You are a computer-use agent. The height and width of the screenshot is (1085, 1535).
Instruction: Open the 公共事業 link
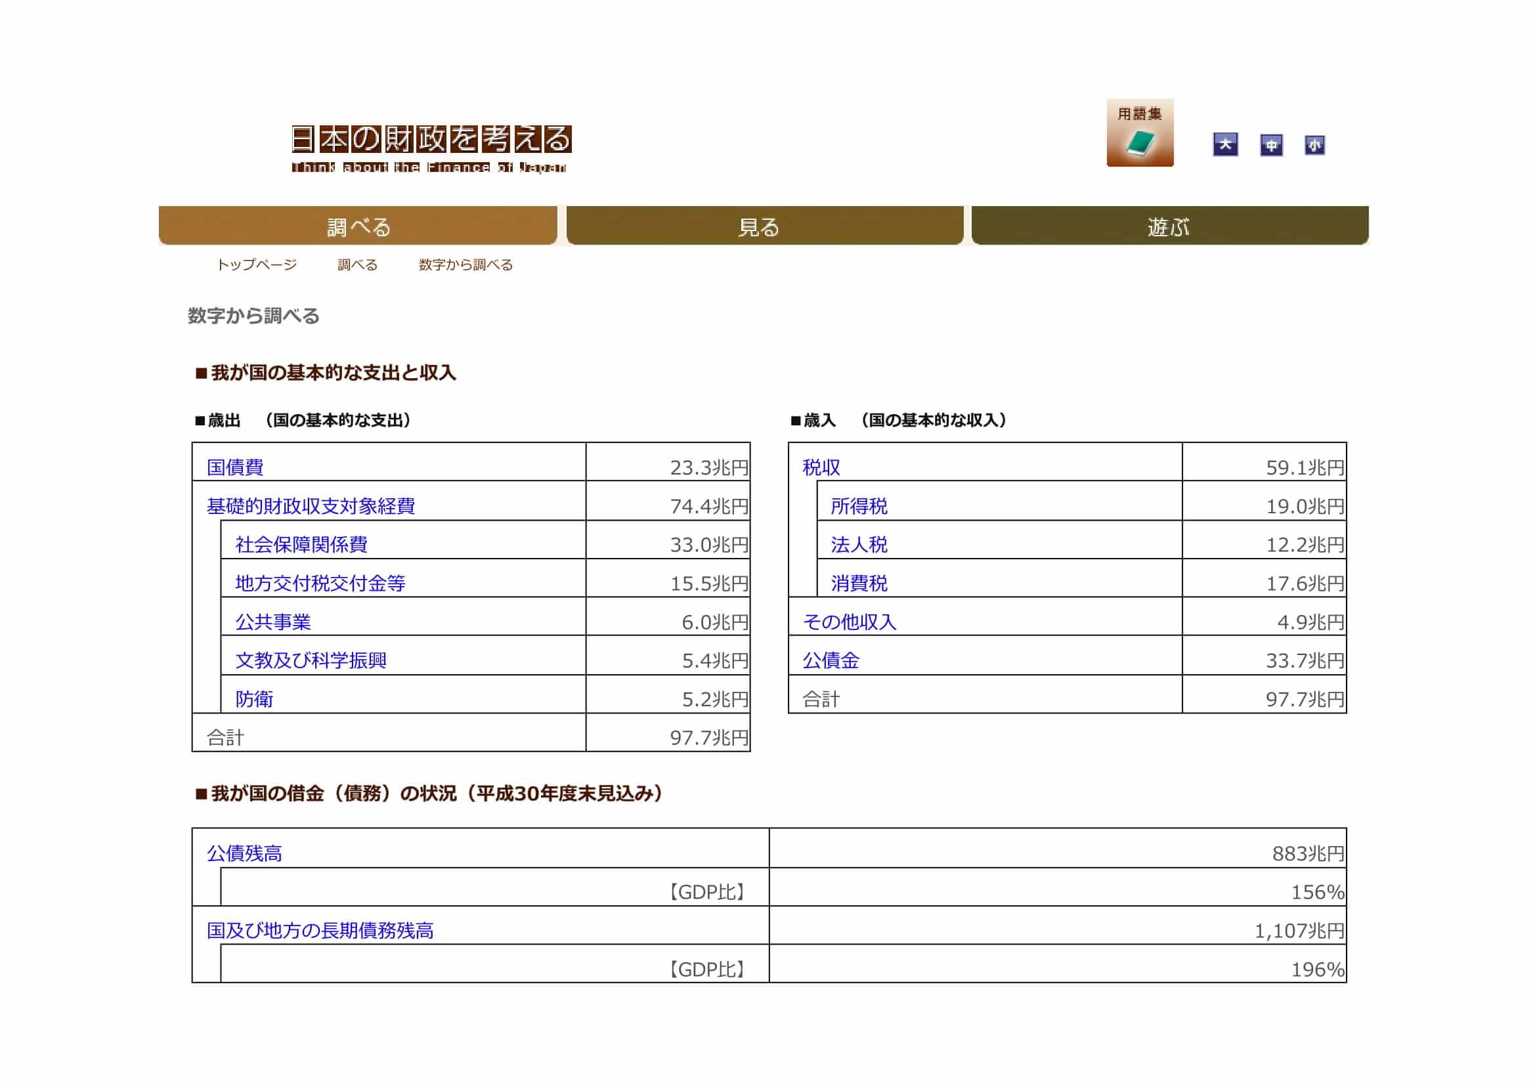tap(272, 622)
